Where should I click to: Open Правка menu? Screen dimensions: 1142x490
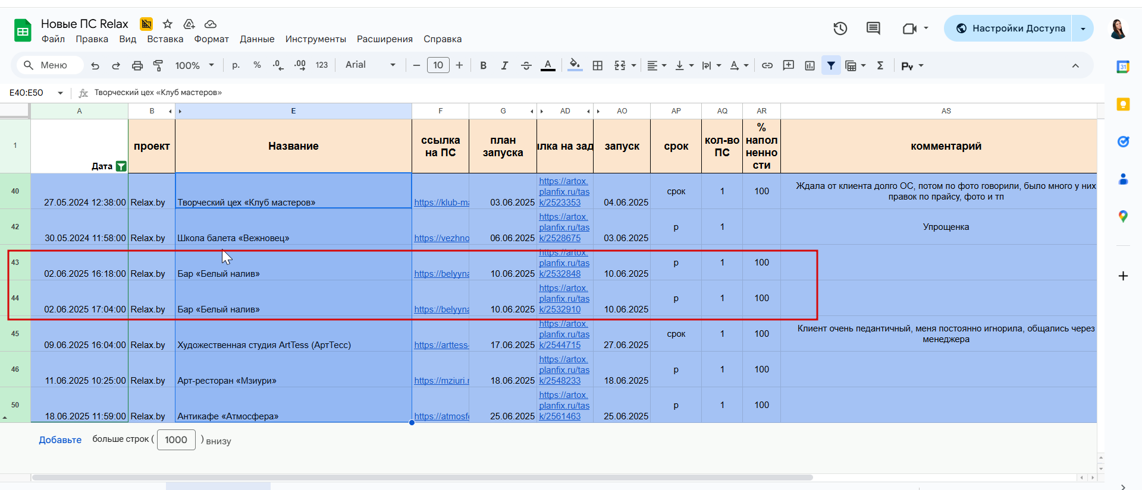point(92,39)
